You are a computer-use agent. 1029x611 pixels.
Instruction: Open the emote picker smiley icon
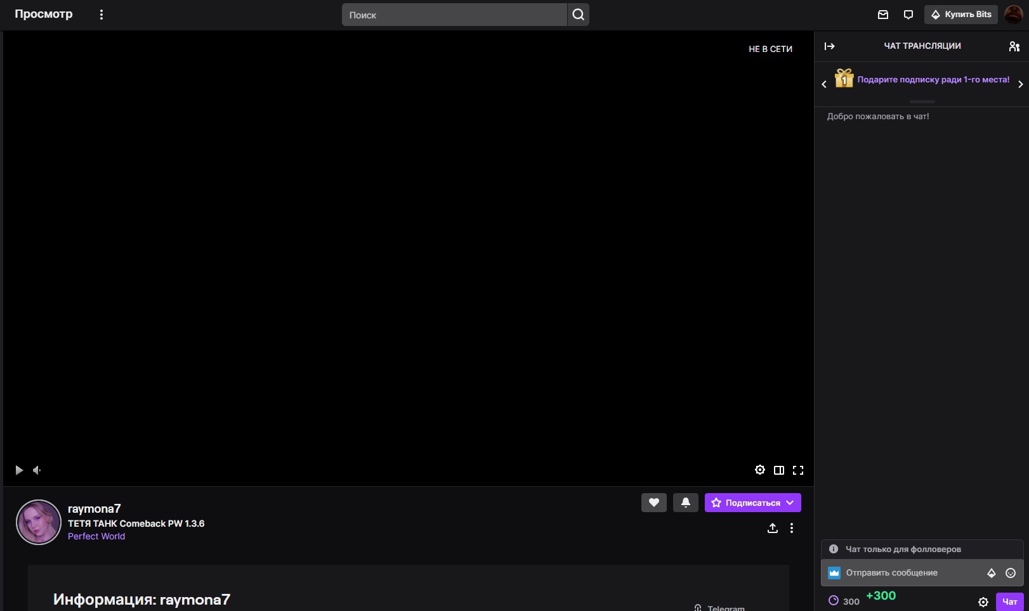[1011, 573]
